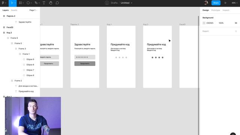Click the Код 2 frame label on canvas
The image size is (240, 135).
(145, 24)
